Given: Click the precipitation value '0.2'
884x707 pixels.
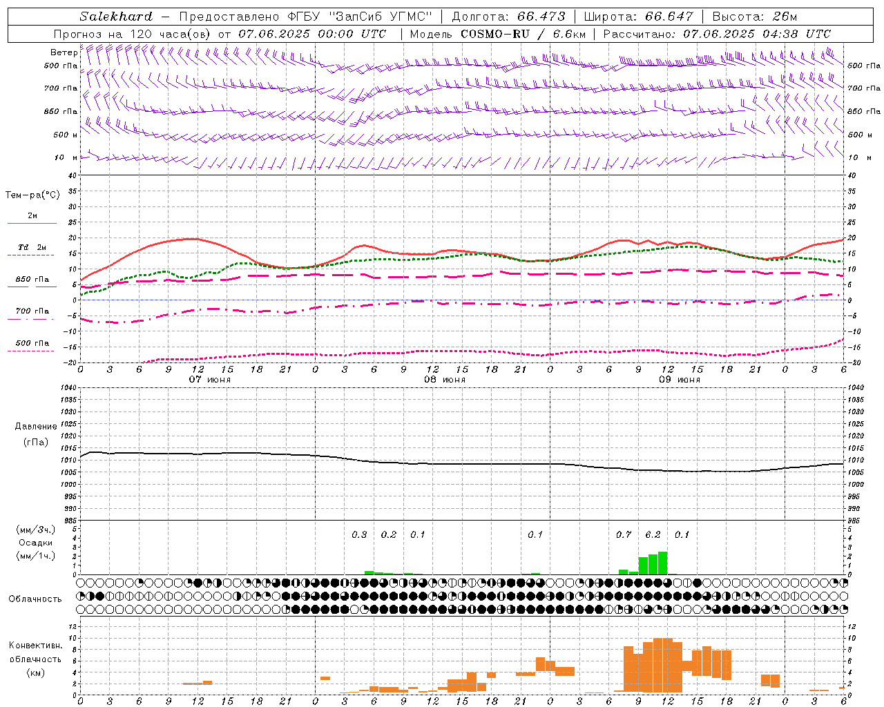Looking at the screenshot, I should [389, 534].
